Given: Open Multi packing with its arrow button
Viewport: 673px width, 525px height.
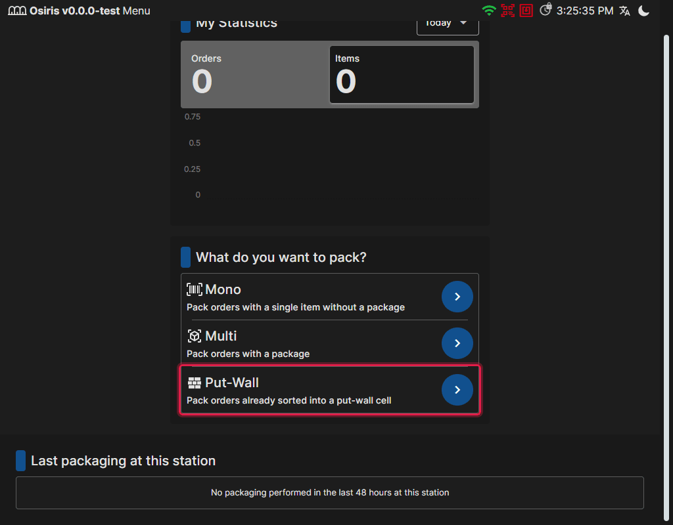Looking at the screenshot, I should point(457,343).
